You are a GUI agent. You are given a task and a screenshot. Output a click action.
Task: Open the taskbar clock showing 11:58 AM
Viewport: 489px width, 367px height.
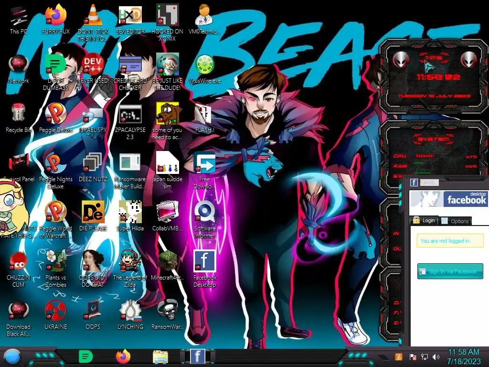463,356
